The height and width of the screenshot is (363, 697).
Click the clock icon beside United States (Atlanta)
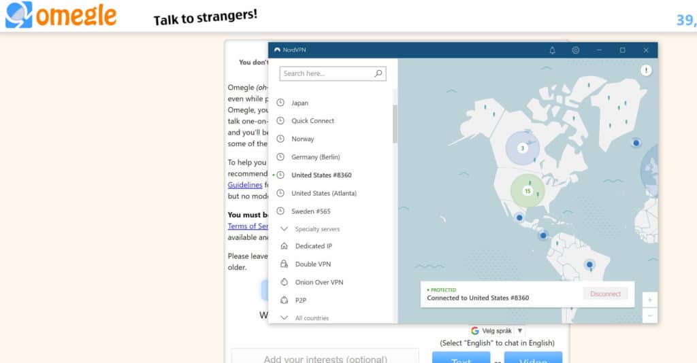tap(280, 193)
